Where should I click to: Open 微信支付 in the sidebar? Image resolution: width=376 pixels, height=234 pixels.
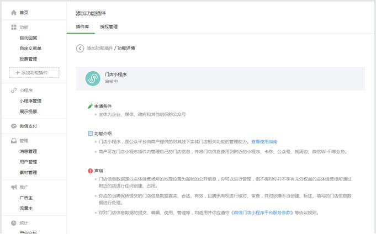coord(28,126)
